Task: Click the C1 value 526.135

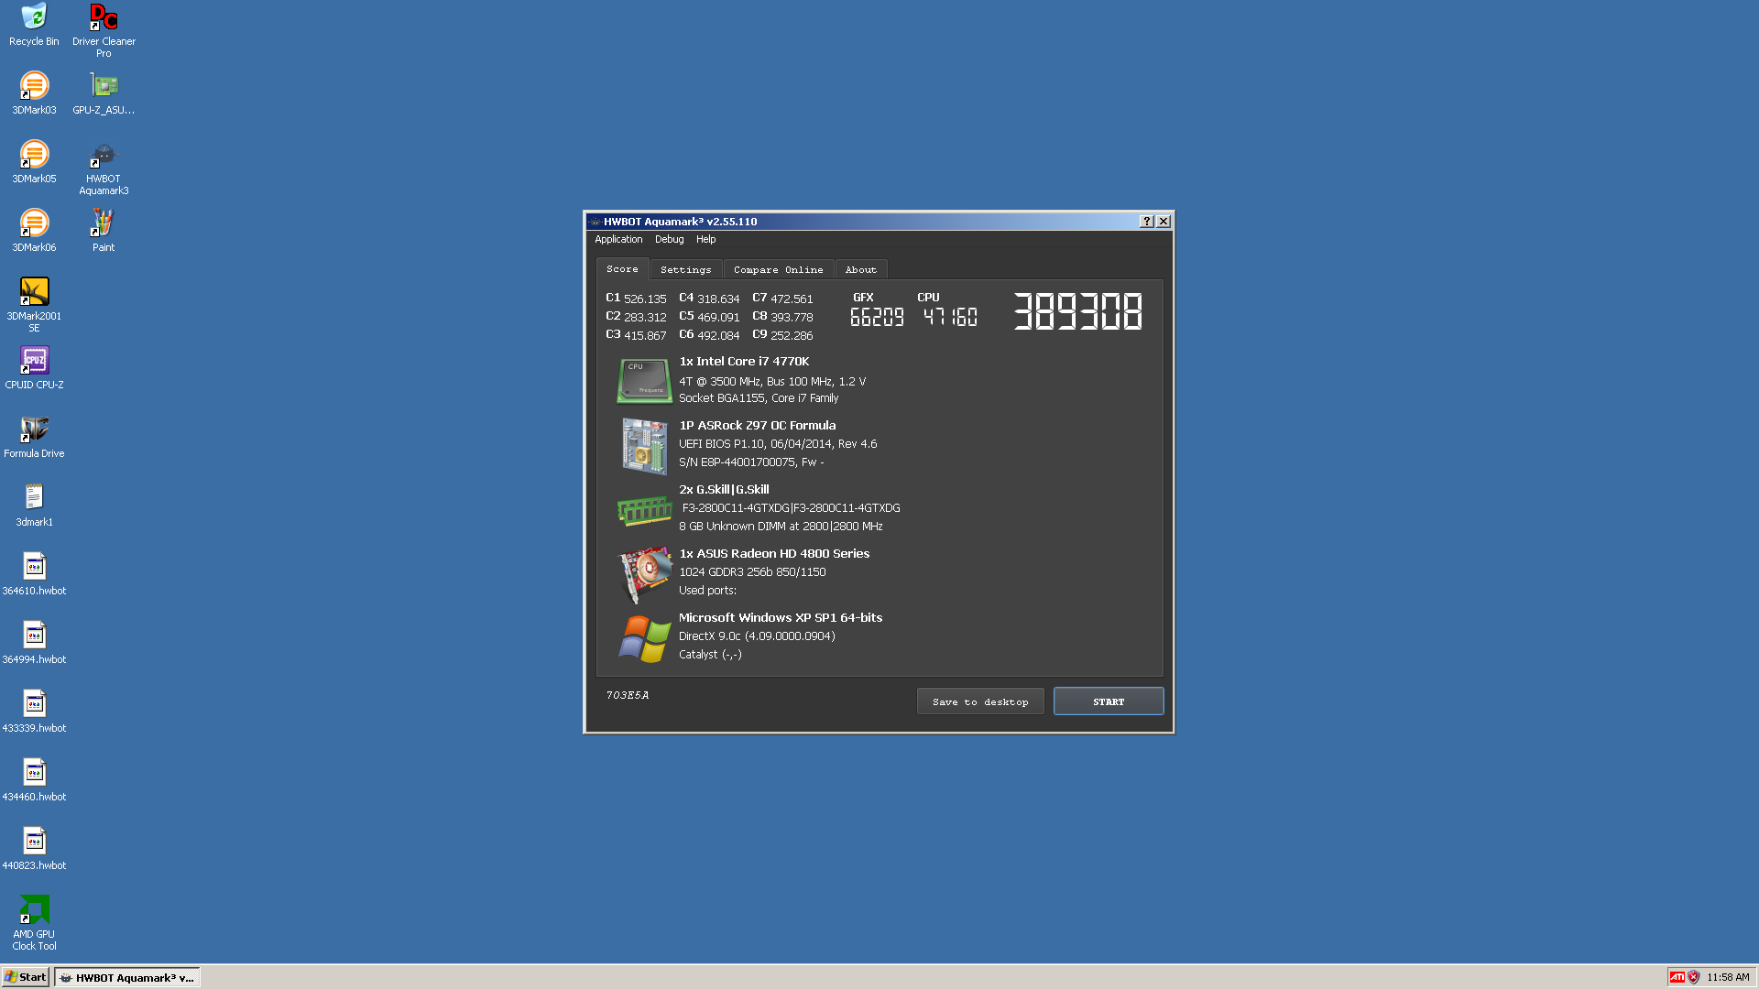Action: [x=645, y=299]
